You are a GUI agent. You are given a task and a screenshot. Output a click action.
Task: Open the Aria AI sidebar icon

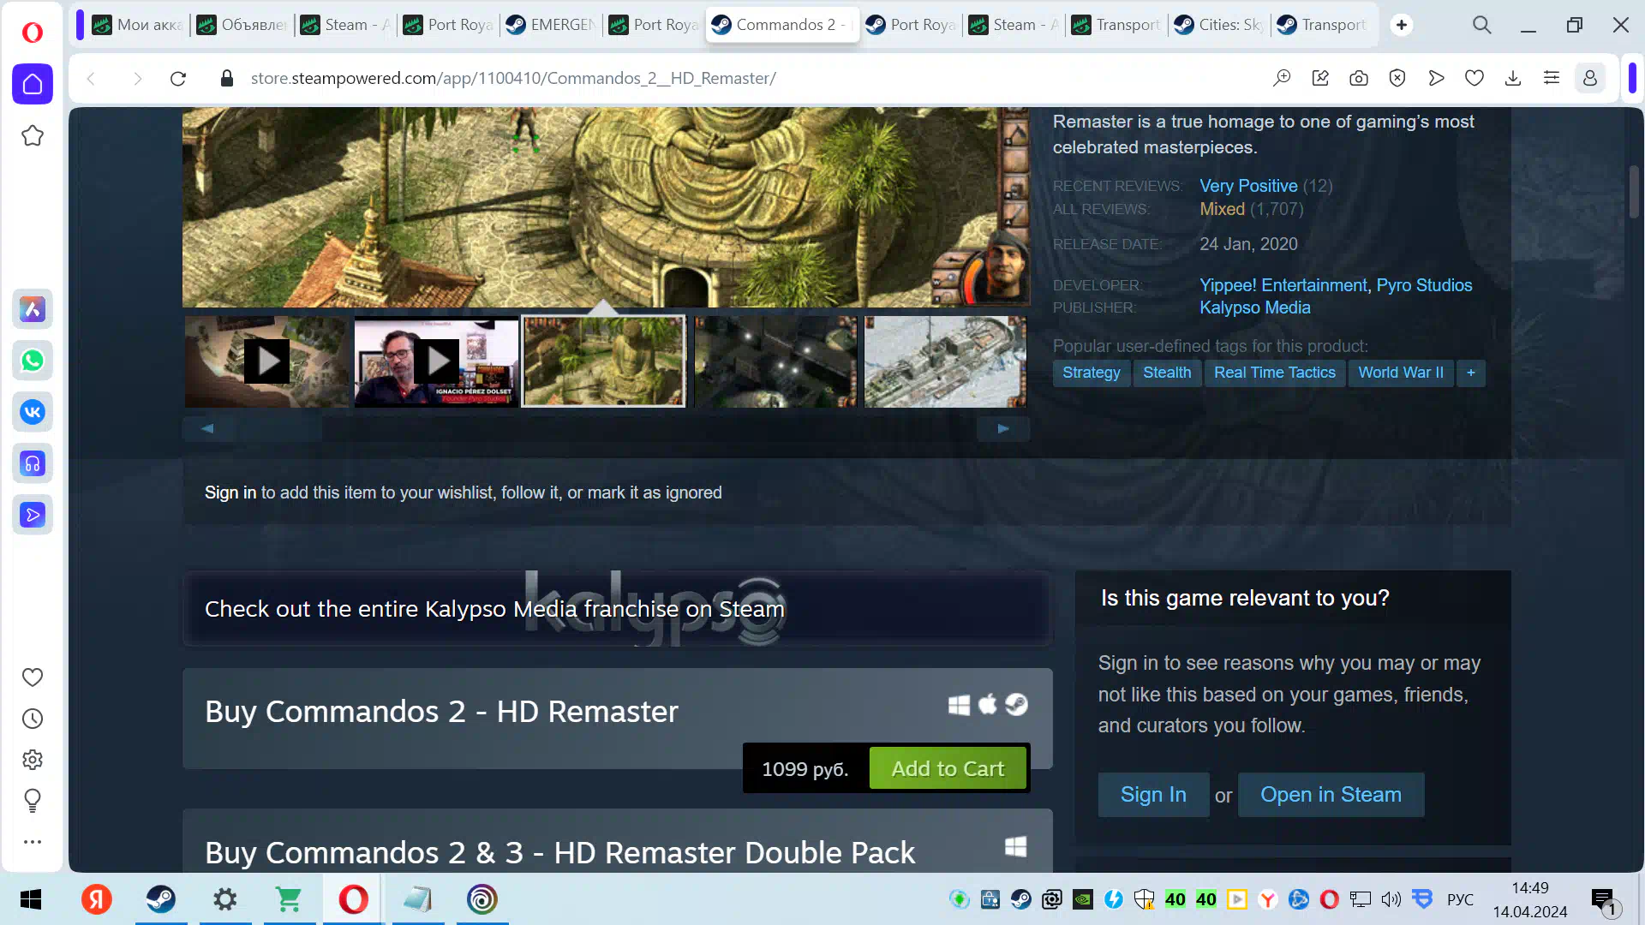coord(33,309)
